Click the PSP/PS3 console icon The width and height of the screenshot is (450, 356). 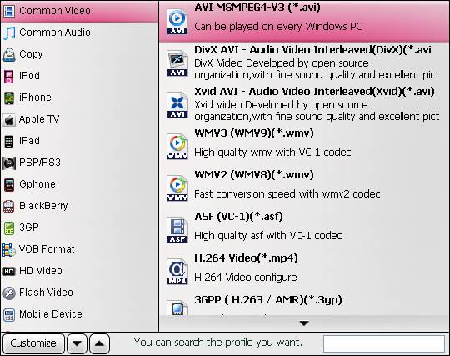point(9,163)
